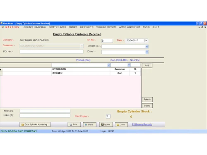
Task: Click the Refresh button
Action: tap(147, 100)
